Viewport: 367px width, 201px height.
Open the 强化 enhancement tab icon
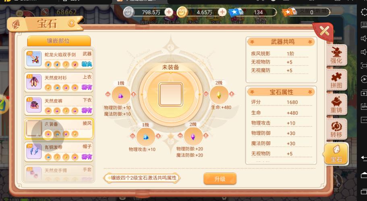coord(336,55)
